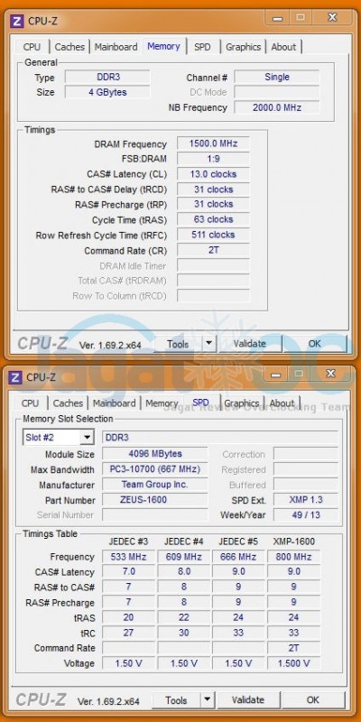Open About tab in bottom SPD window
The width and height of the screenshot is (361, 722).
pyautogui.click(x=282, y=403)
